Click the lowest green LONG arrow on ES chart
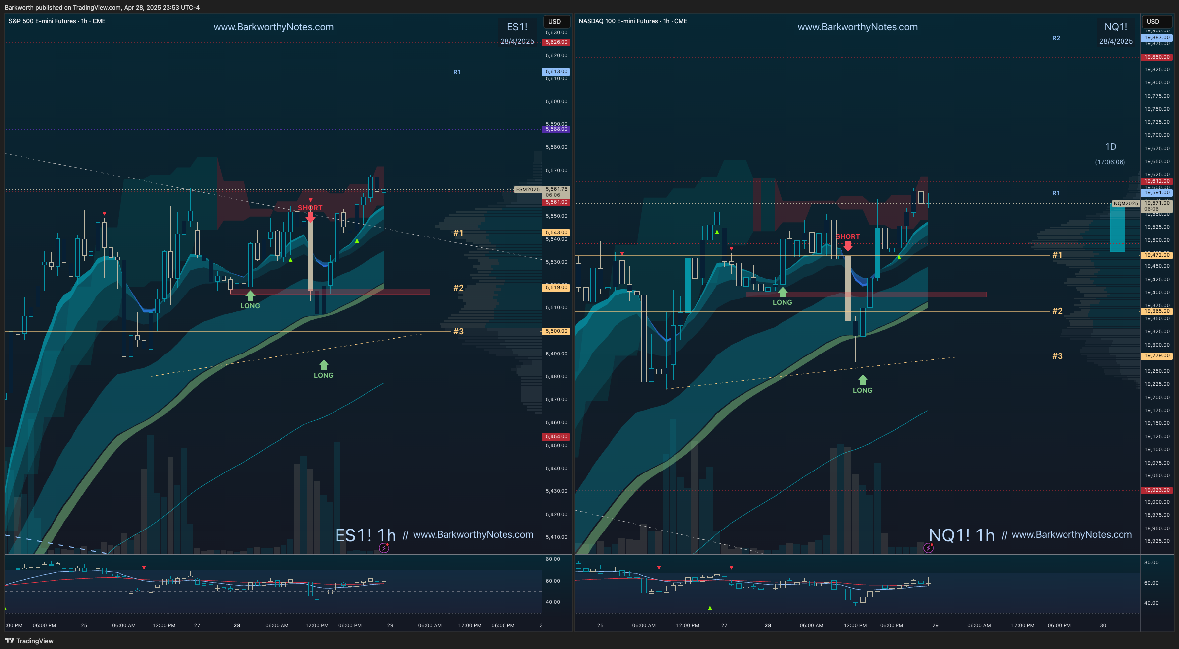1179x649 pixels. (324, 365)
